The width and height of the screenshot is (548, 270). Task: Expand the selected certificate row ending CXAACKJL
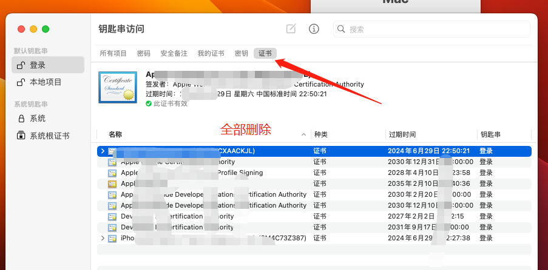pyautogui.click(x=103, y=151)
